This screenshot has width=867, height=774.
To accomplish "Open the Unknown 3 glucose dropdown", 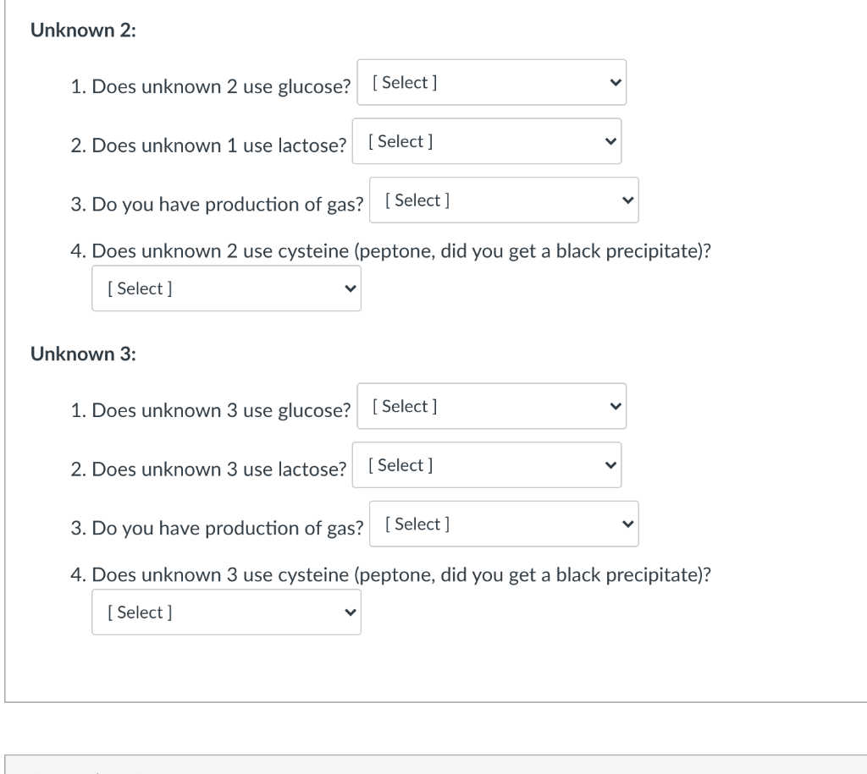I will (x=491, y=406).
